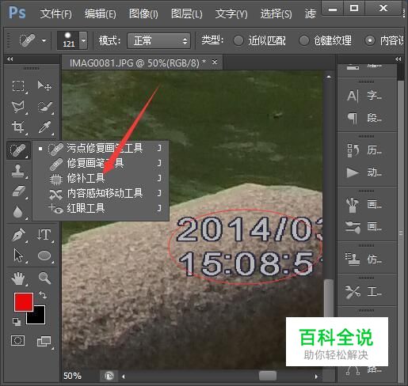Choose 污点修复画笔工具 from the flyout
The height and width of the screenshot is (386, 408).
[x=101, y=148]
